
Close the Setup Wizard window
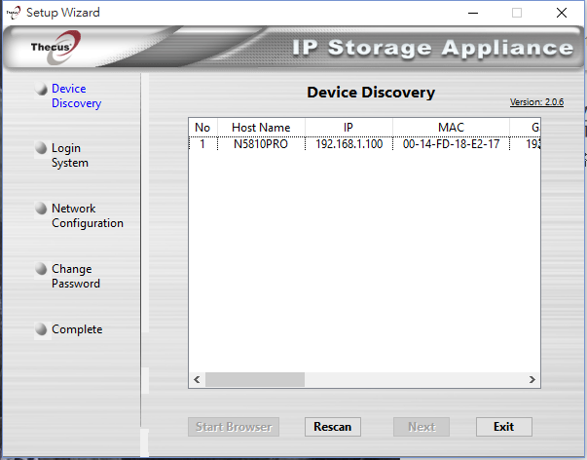tap(561, 13)
